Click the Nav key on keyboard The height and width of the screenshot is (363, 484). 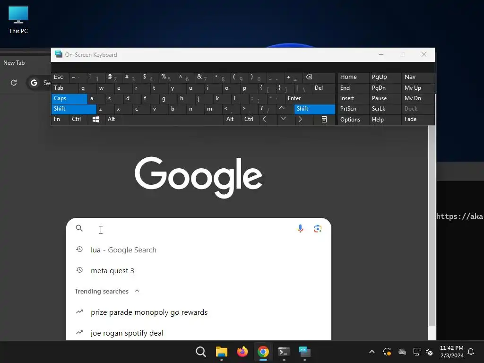click(418, 77)
